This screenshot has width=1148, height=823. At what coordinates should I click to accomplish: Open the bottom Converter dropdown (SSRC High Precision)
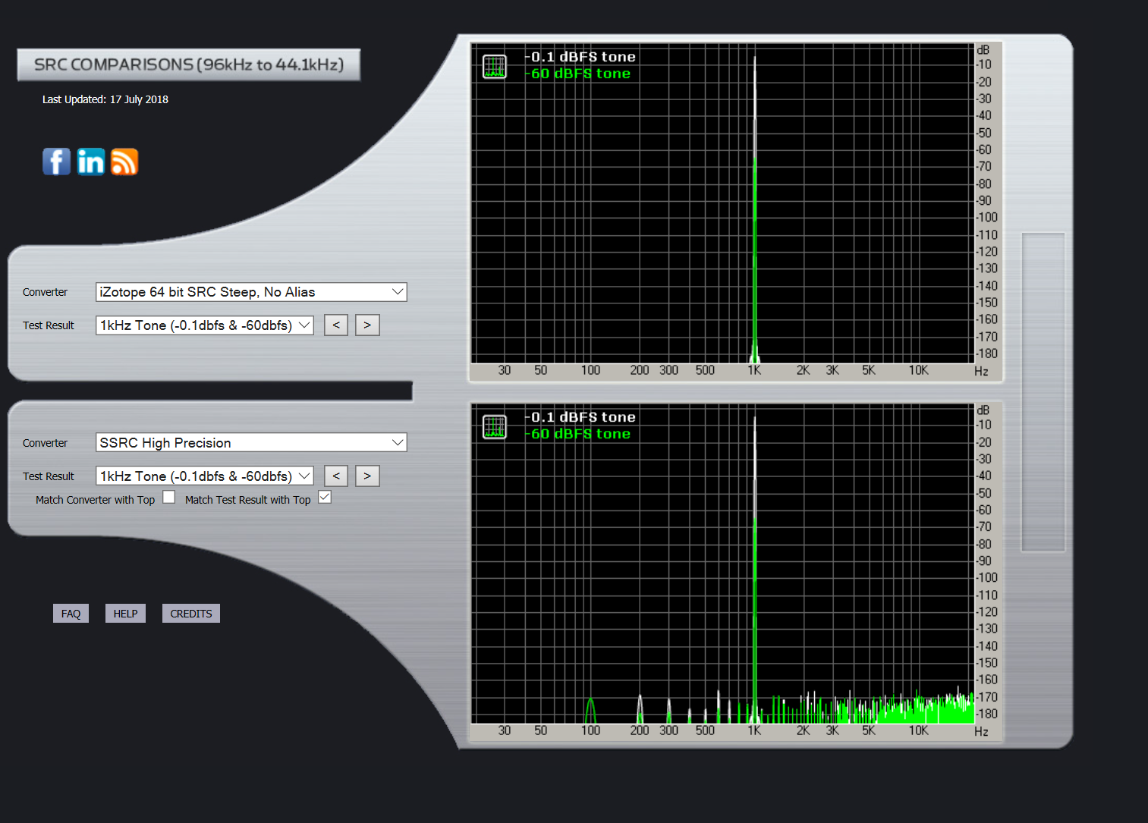tap(251, 443)
